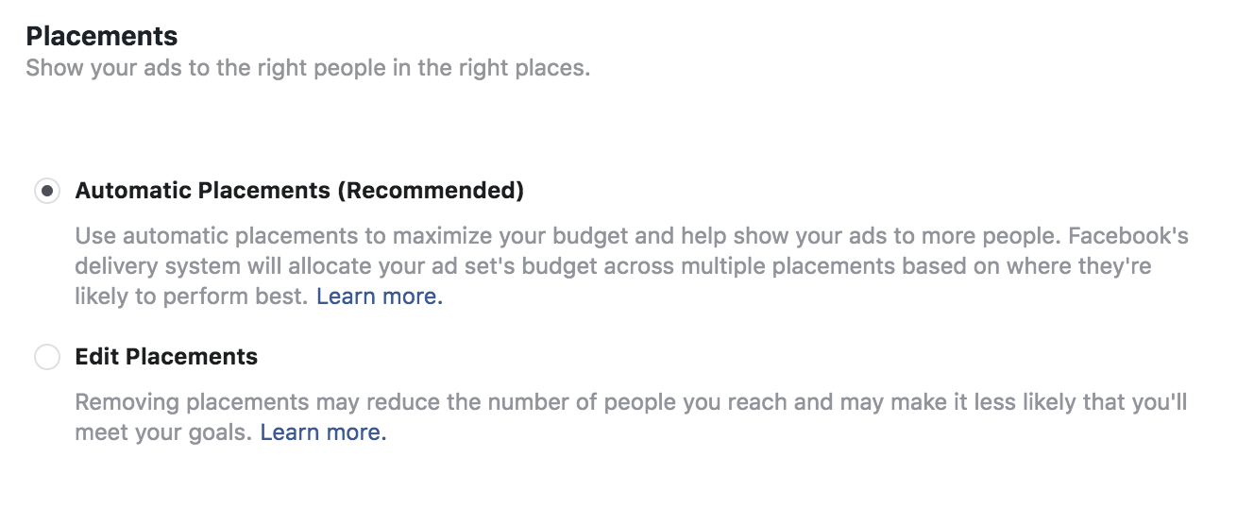Click the 'Edit Placements' option label

pos(166,357)
